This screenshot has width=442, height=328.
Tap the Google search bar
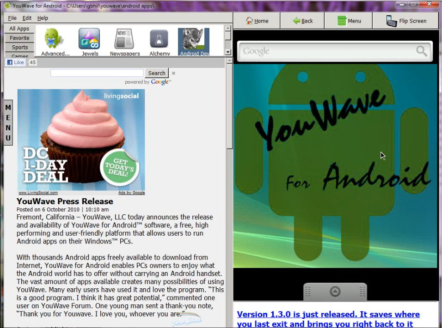[335, 51]
